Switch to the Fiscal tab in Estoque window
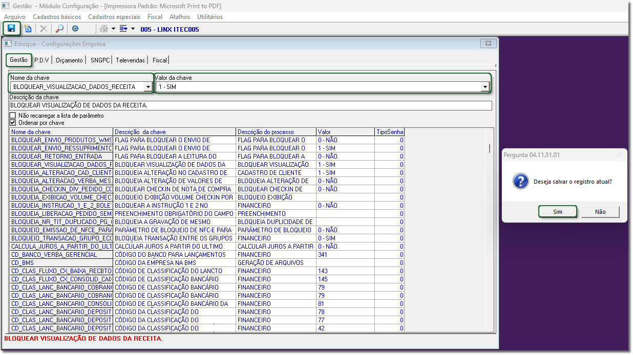Screen dimensions: 633x355 click(x=159, y=60)
